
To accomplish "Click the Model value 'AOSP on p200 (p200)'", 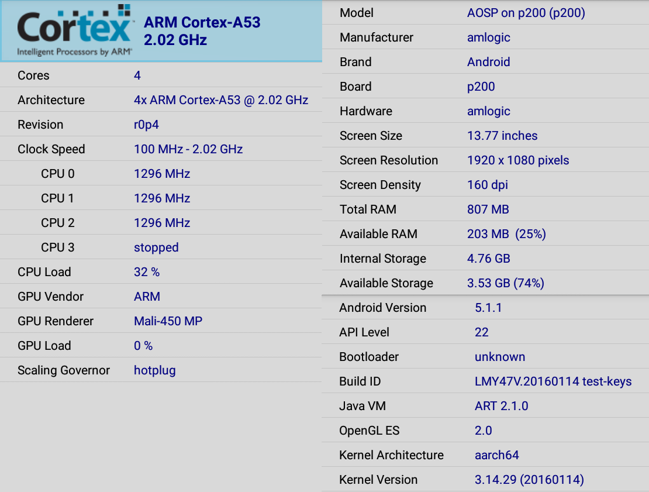I will click(526, 13).
